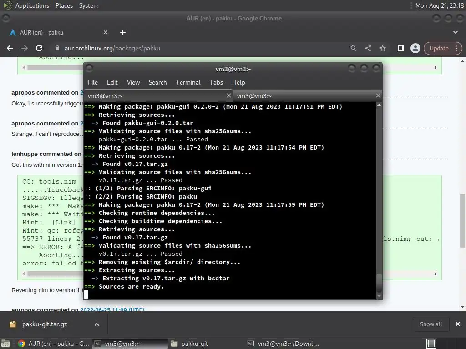Click the Chrome Update button
This screenshot has width=466, height=349.
point(439,48)
